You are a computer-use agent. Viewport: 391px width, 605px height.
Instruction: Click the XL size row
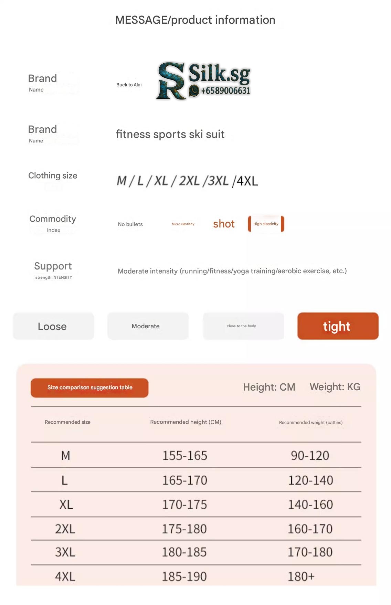196,505
